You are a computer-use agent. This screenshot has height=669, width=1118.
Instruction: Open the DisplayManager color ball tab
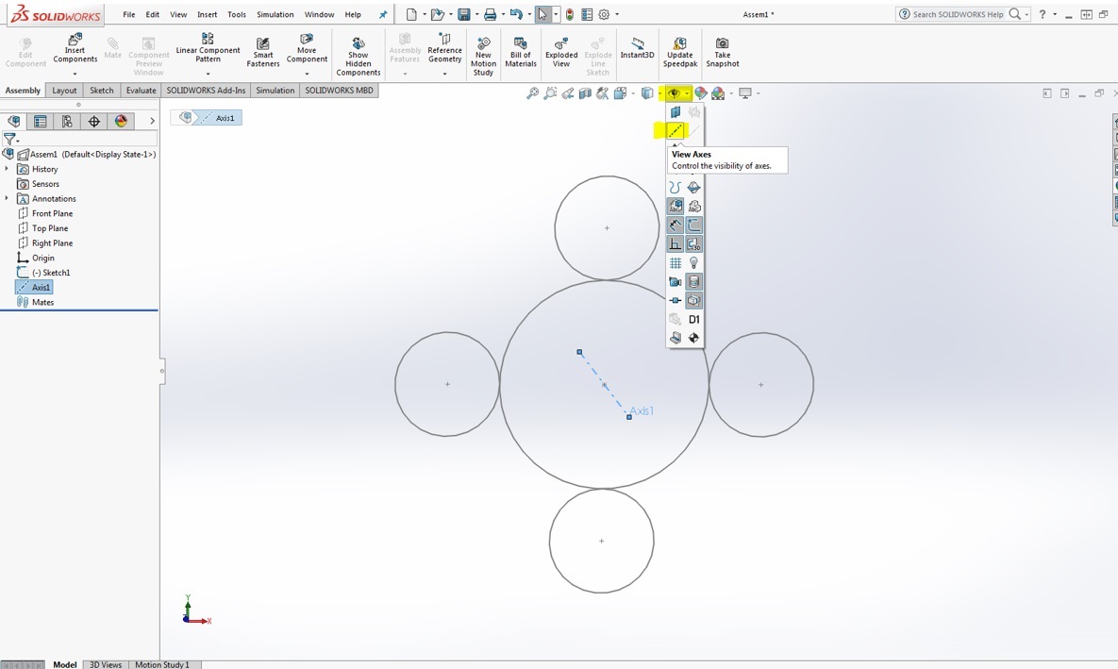click(121, 121)
